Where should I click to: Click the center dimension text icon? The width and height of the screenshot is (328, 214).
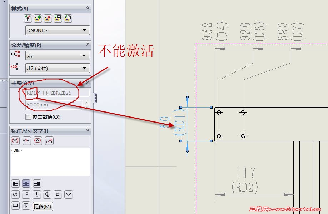click(x=26, y=140)
